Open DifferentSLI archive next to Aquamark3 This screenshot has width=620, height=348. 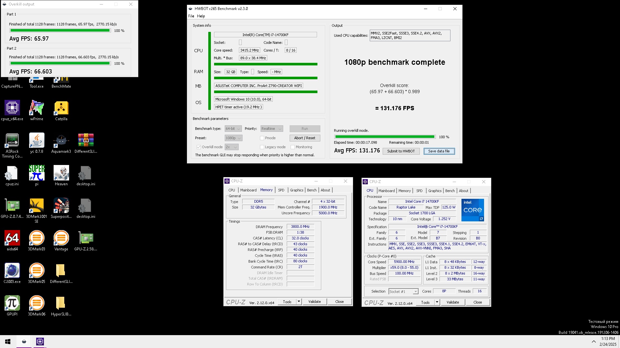(86, 143)
